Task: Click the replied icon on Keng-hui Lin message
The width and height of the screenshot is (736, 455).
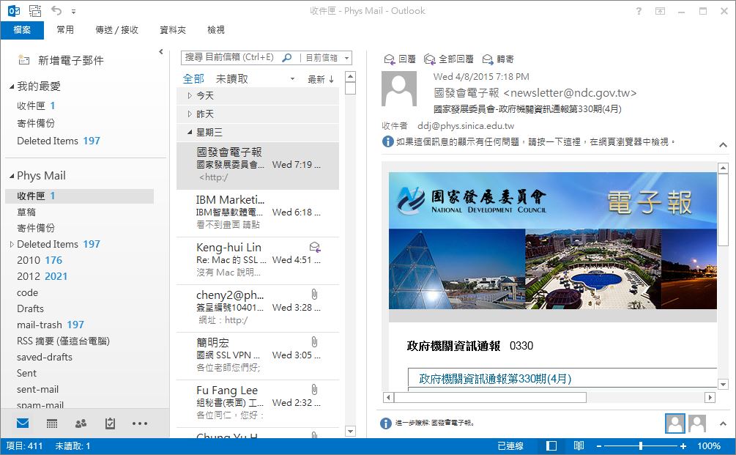Action: pyautogui.click(x=315, y=246)
